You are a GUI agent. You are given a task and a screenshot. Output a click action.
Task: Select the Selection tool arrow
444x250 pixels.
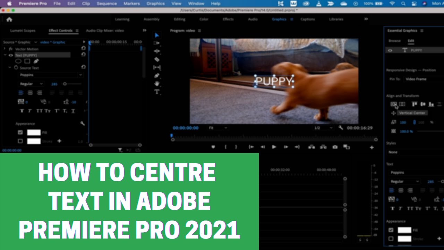point(157,35)
